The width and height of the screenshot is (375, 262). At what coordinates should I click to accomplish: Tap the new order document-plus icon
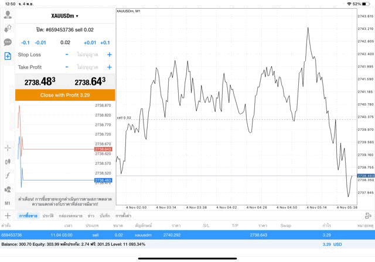(x=8, y=56)
